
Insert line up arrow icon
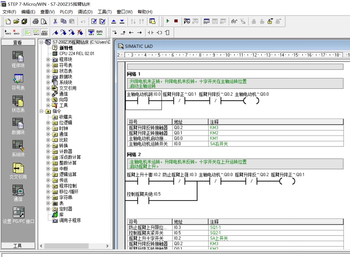point(123,32)
